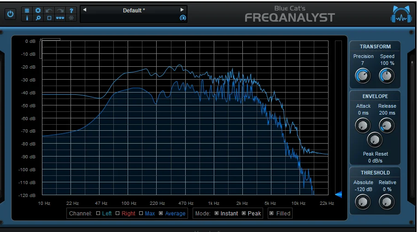Toggle the Peak mode checkbox
This screenshot has width=417, height=232.
coord(243,214)
